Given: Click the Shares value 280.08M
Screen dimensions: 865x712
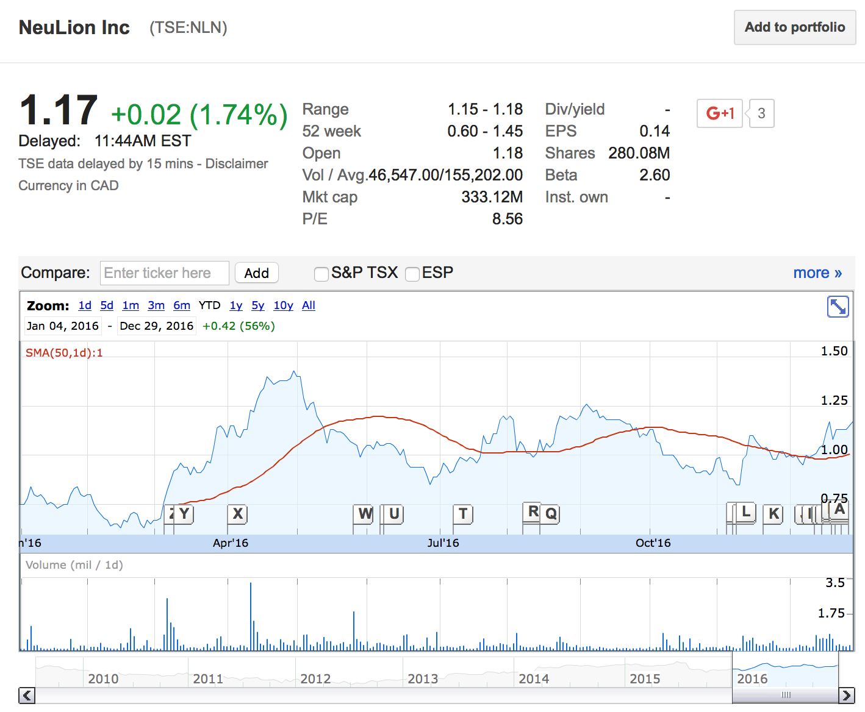Looking at the screenshot, I should 639,153.
